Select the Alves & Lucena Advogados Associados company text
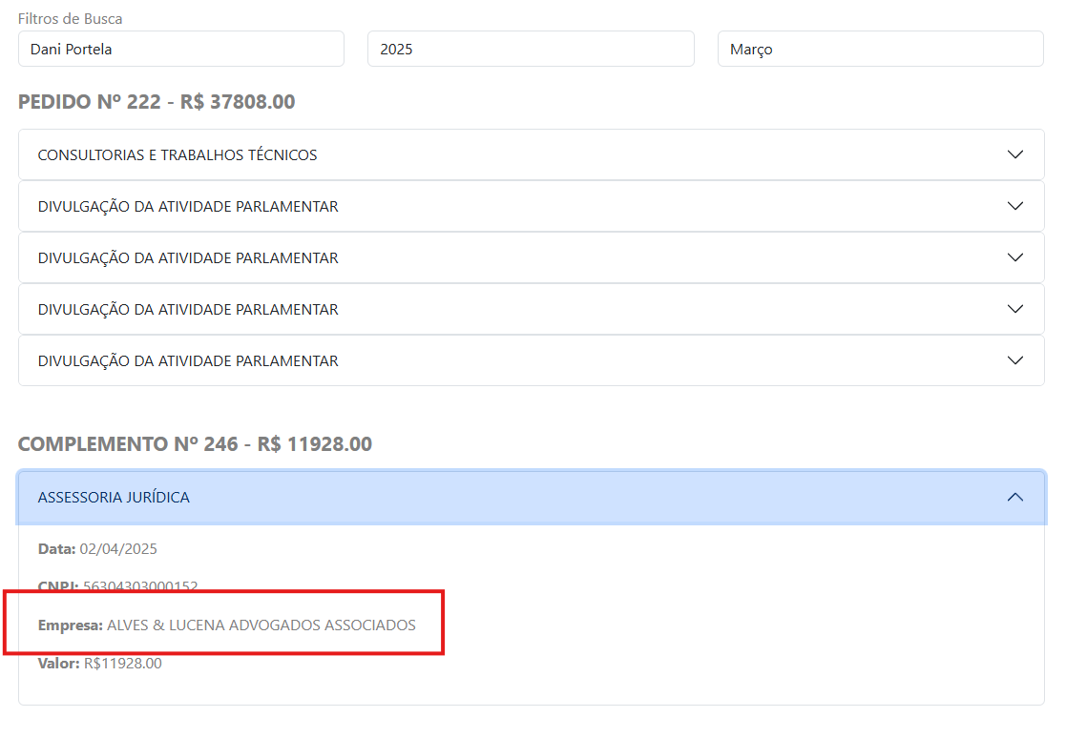 [x=261, y=625]
